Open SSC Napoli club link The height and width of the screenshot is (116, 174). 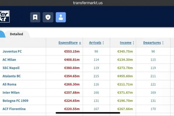(x=11, y=68)
